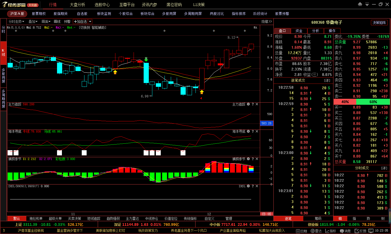The height and width of the screenshot is (234, 391).
Task: Click the monitor icon beside the clock
Action: pos(371,231)
